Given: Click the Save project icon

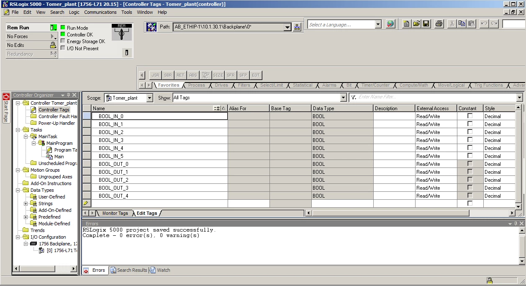Looking at the screenshot, I should (x=426, y=24).
